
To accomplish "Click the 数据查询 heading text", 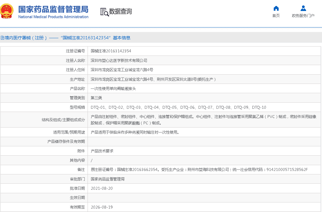I will (x=120, y=11).
